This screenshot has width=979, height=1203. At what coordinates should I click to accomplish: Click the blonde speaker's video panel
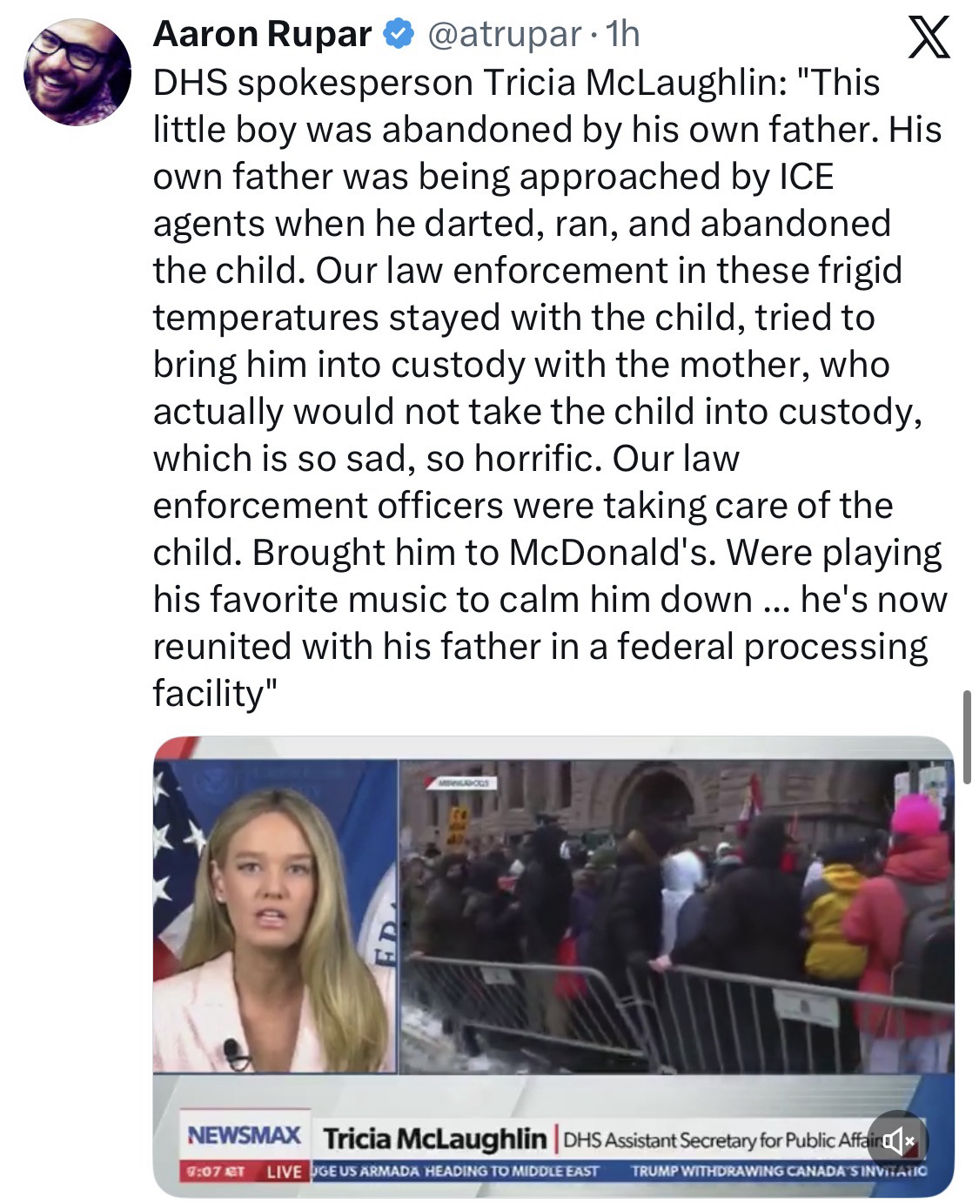(275, 914)
